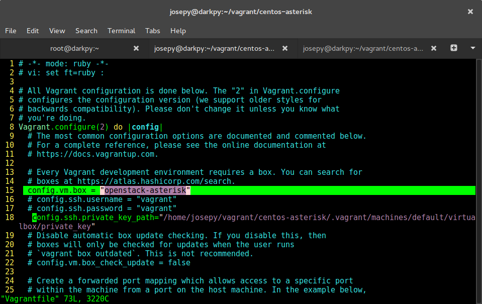The width and height of the screenshot is (482, 304).
Task: Open the Terminal menu
Action: click(122, 31)
